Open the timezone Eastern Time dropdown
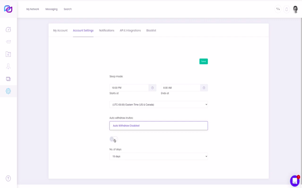The width and height of the screenshot is (302, 188). tap(159, 105)
